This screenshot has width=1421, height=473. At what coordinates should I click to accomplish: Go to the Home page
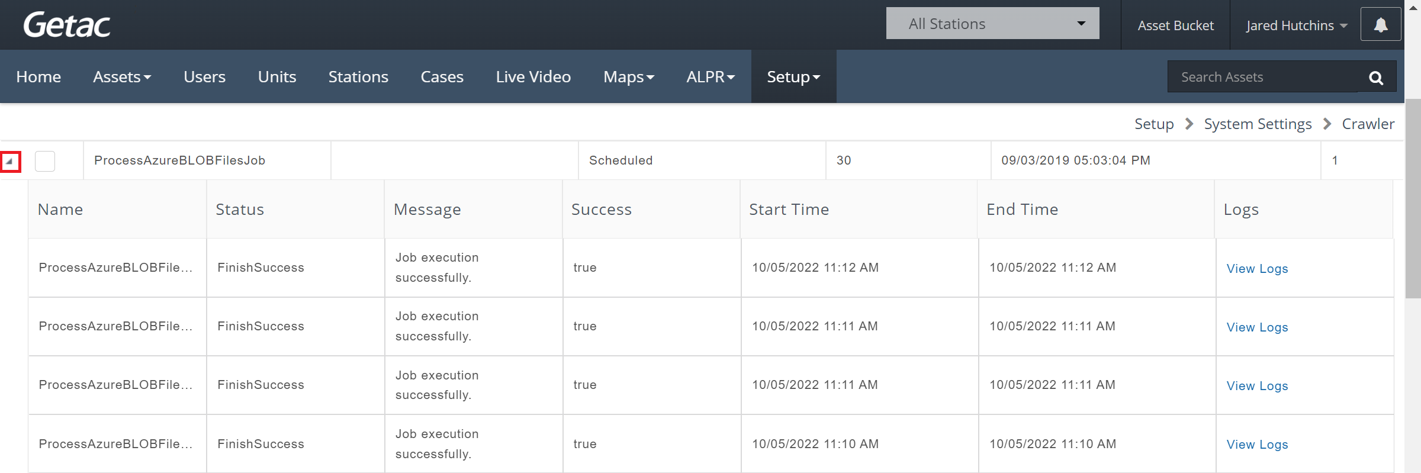point(38,77)
